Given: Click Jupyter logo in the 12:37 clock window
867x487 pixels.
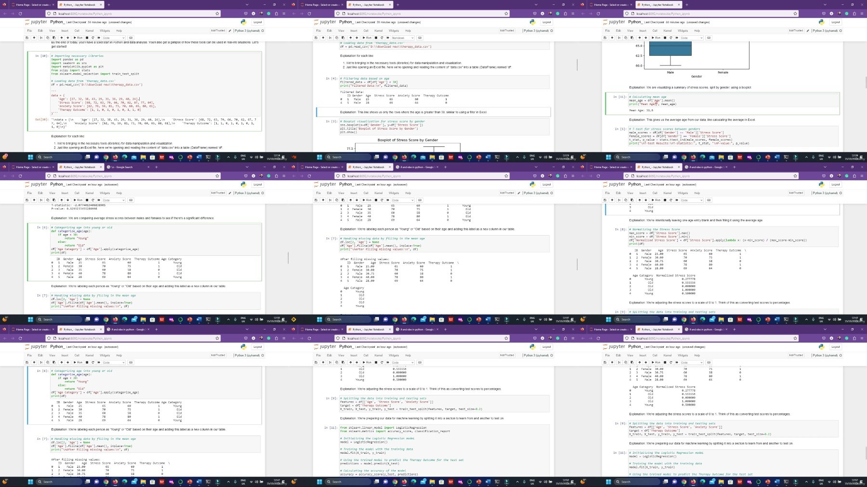Looking at the screenshot, I should coord(325,184).
